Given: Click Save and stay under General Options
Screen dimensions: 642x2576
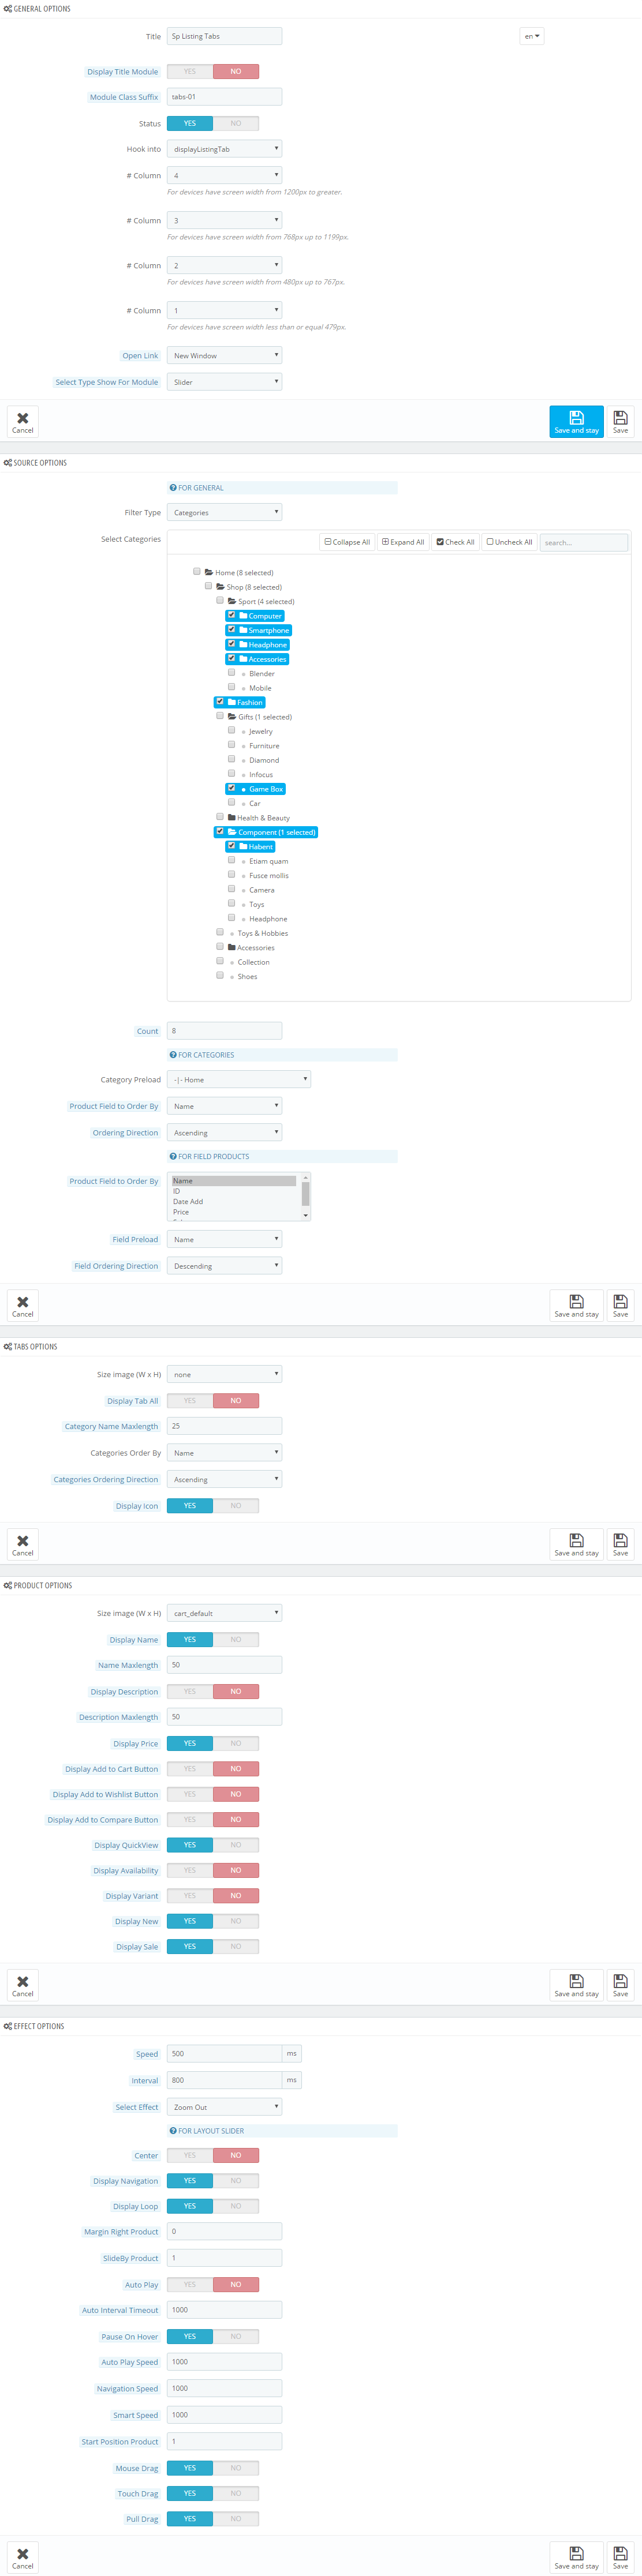Looking at the screenshot, I should point(576,421).
